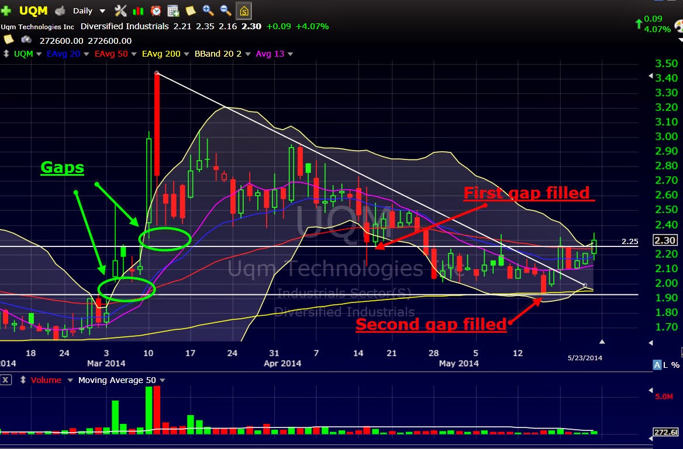Click the 3.50 price axis label
This screenshot has width=683, height=449.
(x=667, y=64)
